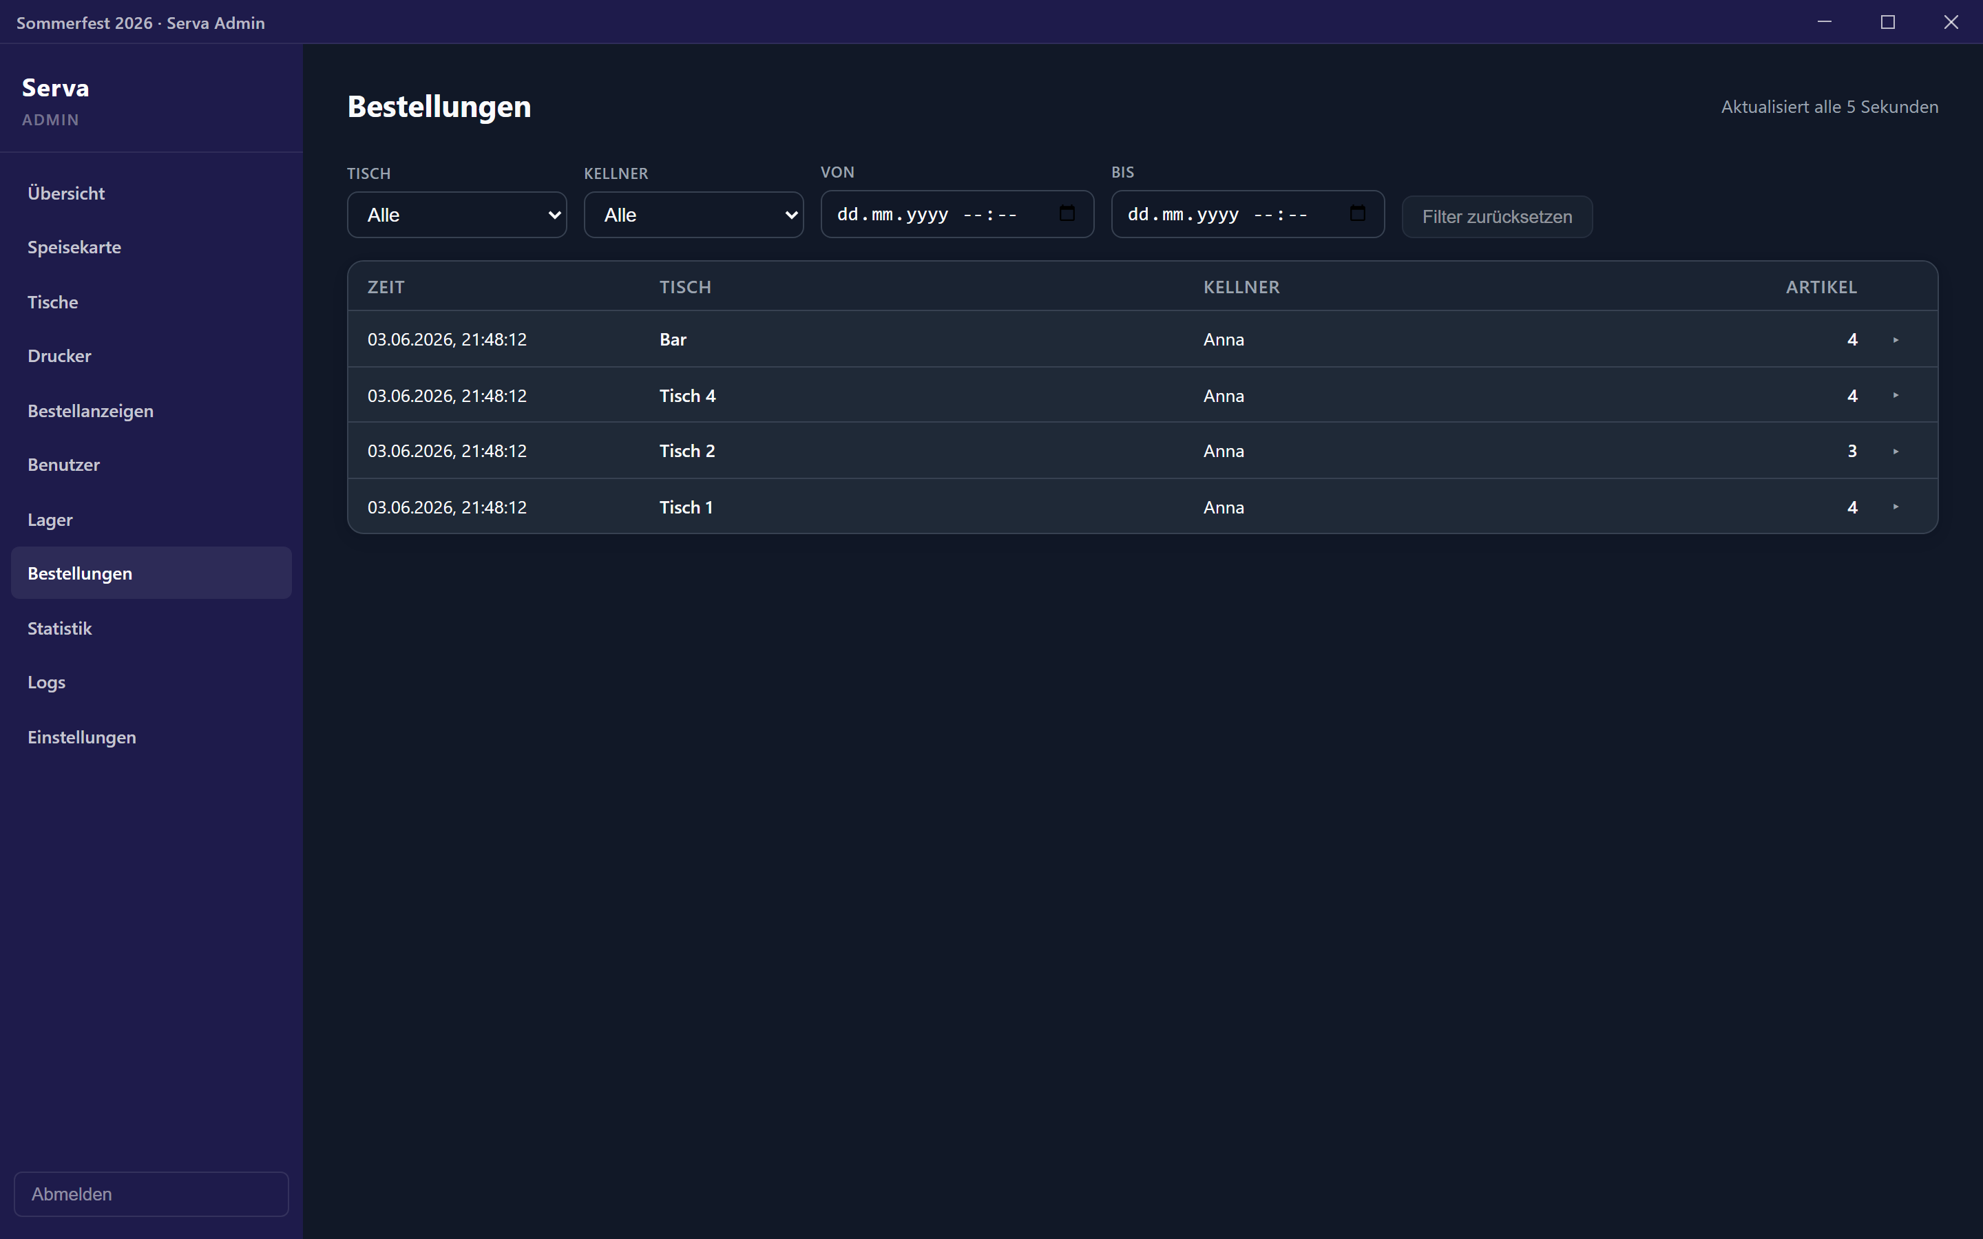Click Filter zurücksetzen button
The height and width of the screenshot is (1239, 1983).
[1496, 216]
